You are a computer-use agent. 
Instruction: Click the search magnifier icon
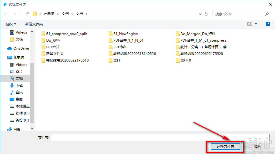[267, 14]
